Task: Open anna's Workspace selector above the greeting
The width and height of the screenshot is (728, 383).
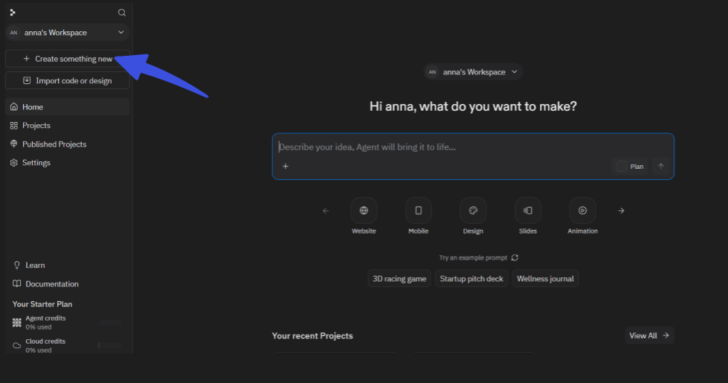Action: pos(473,72)
